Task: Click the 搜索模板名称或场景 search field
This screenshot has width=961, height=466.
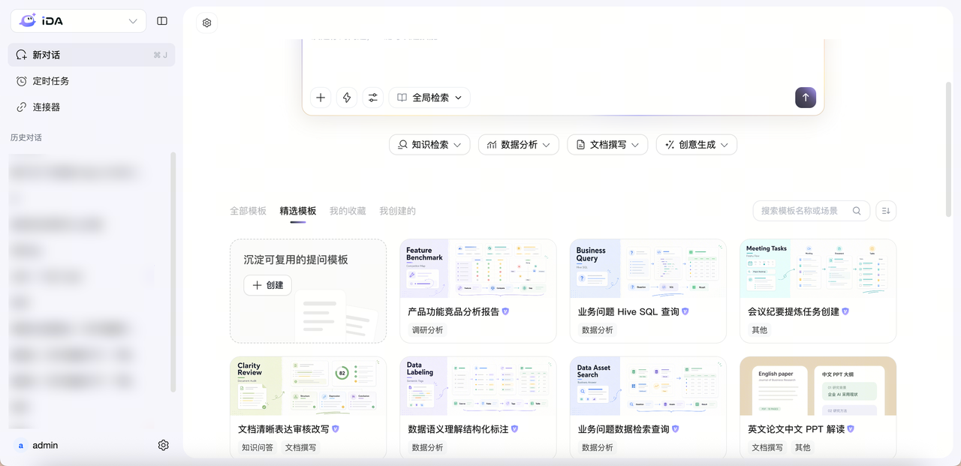Action: [x=812, y=211]
